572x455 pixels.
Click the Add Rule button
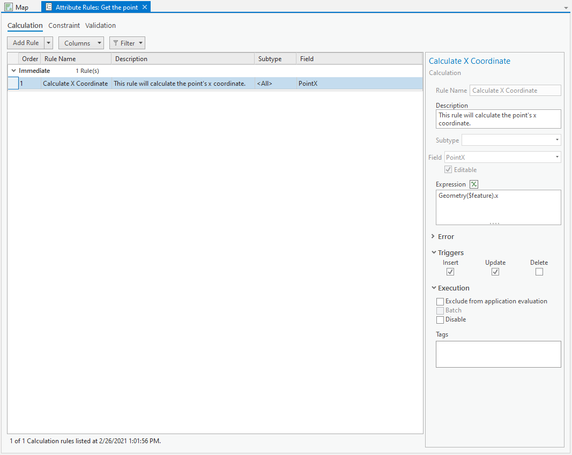pos(24,43)
